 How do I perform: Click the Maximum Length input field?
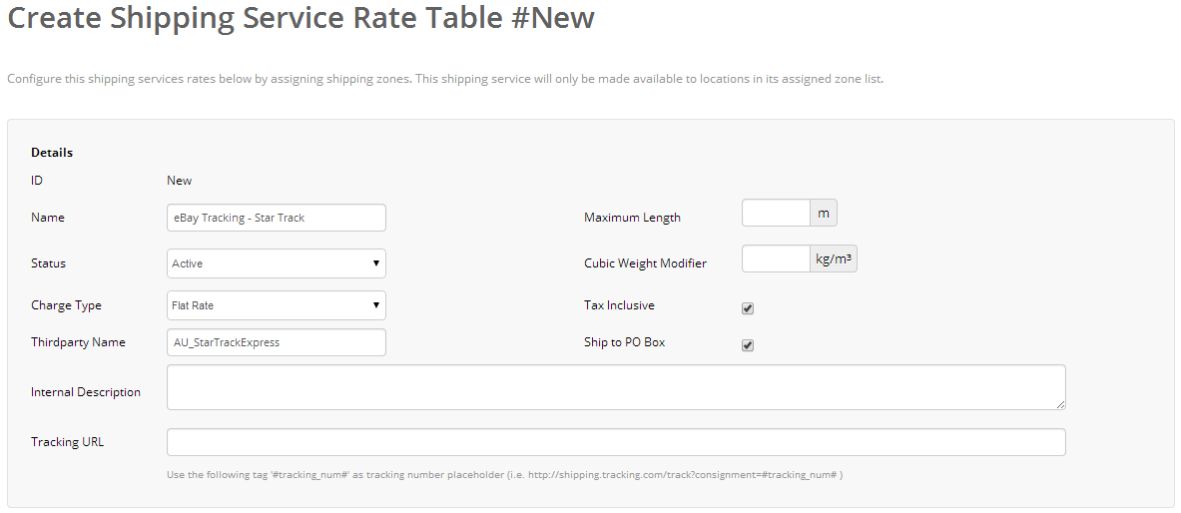click(776, 214)
